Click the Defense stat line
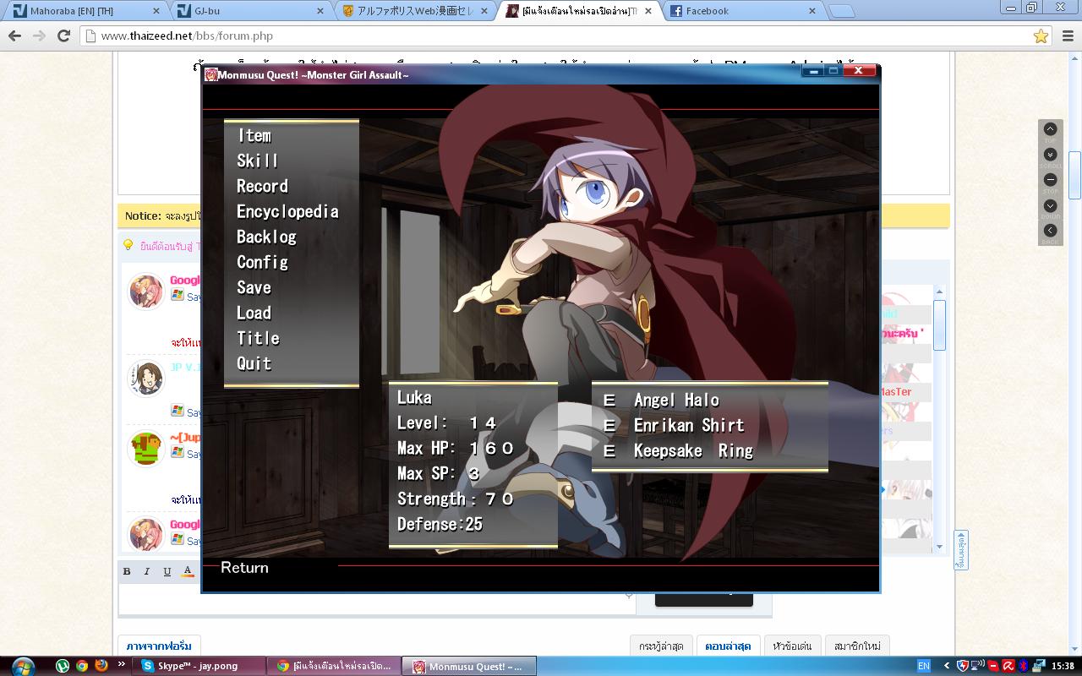1082x676 pixels. click(x=440, y=524)
